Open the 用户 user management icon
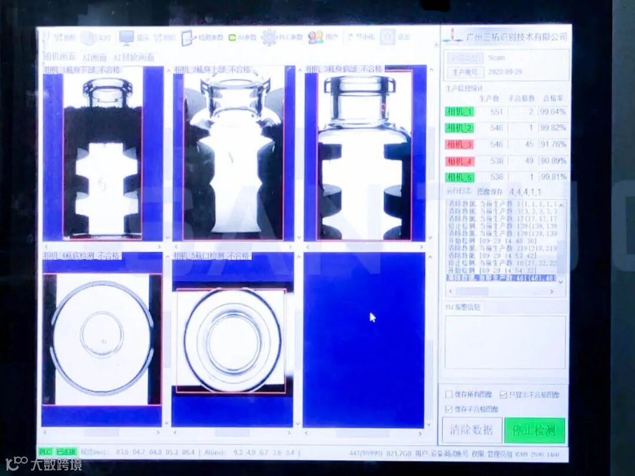635x476 pixels. click(316, 37)
